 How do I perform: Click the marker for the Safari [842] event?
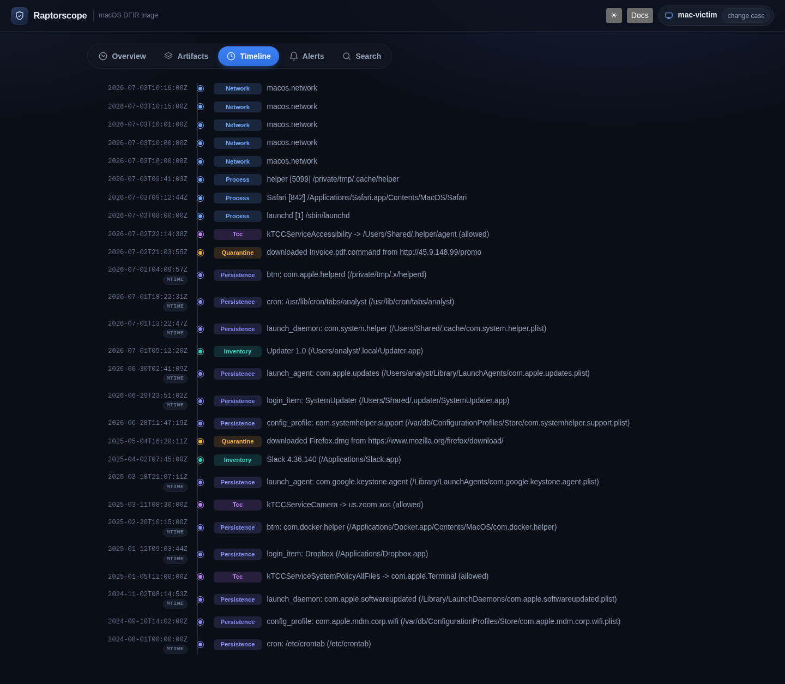coord(200,198)
